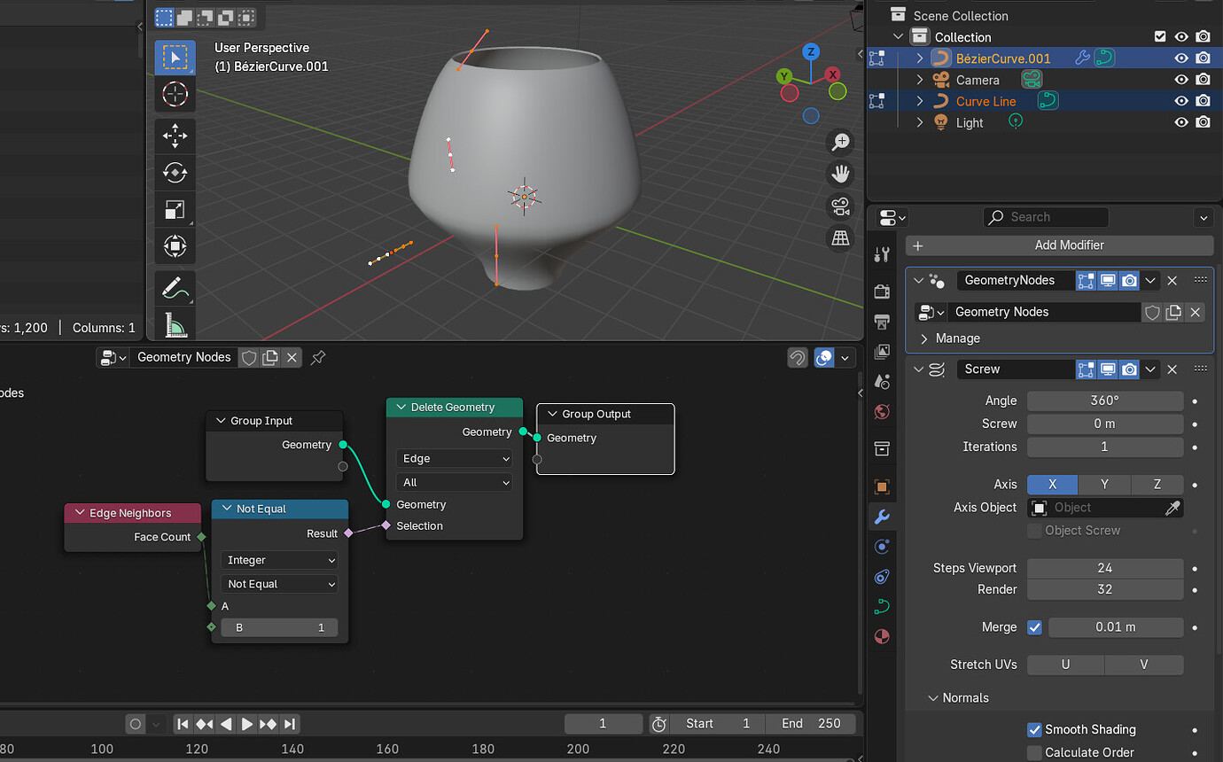The height and width of the screenshot is (762, 1223).
Task: Toggle camera view in the viewport
Action: pyautogui.click(x=840, y=206)
